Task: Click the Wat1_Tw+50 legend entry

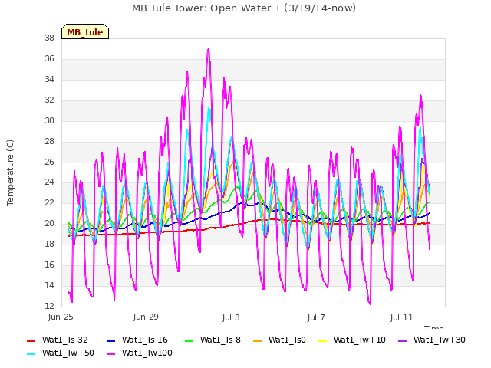Action: click(x=61, y=353)
